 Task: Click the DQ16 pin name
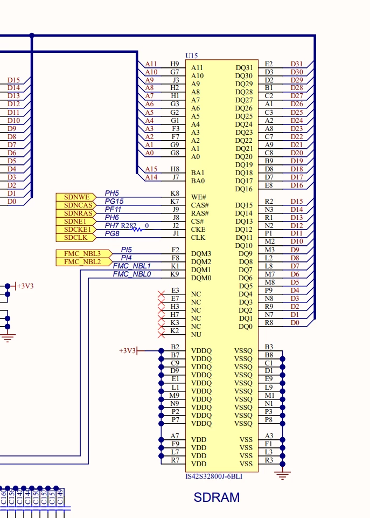point(244,189)
